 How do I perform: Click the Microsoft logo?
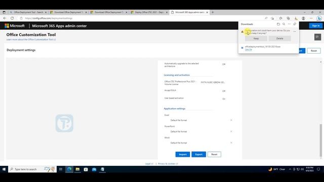(15, 26)
